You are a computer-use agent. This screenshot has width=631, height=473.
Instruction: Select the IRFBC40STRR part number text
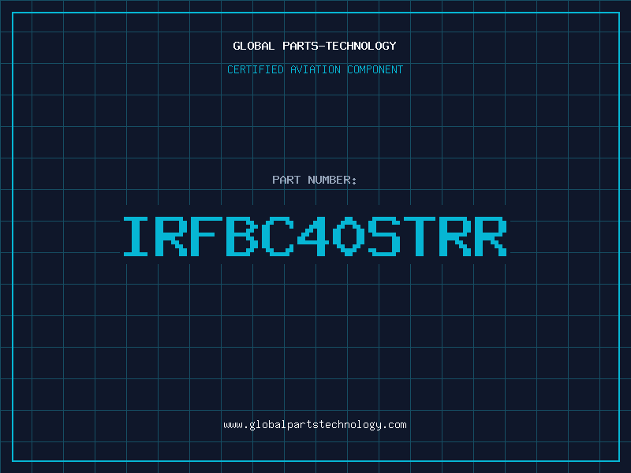coord(315,236)
